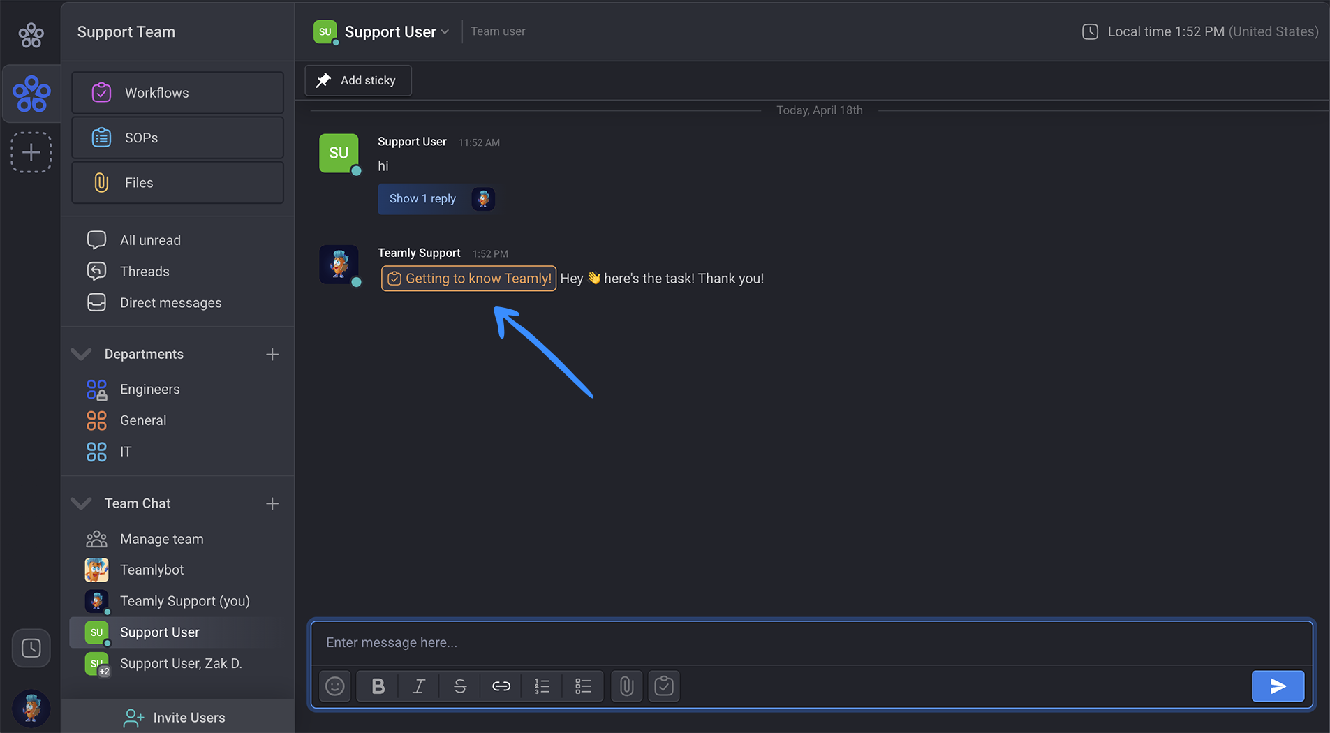This screenshot has height=733, width=1330.
Task: Toggle italic formatting
Action: [x=419, y=686]
